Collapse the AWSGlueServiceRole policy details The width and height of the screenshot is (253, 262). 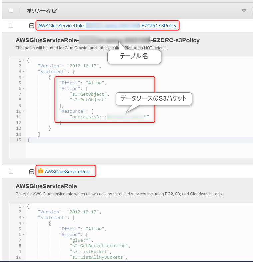pyautogui.click(x=32, y=172)
